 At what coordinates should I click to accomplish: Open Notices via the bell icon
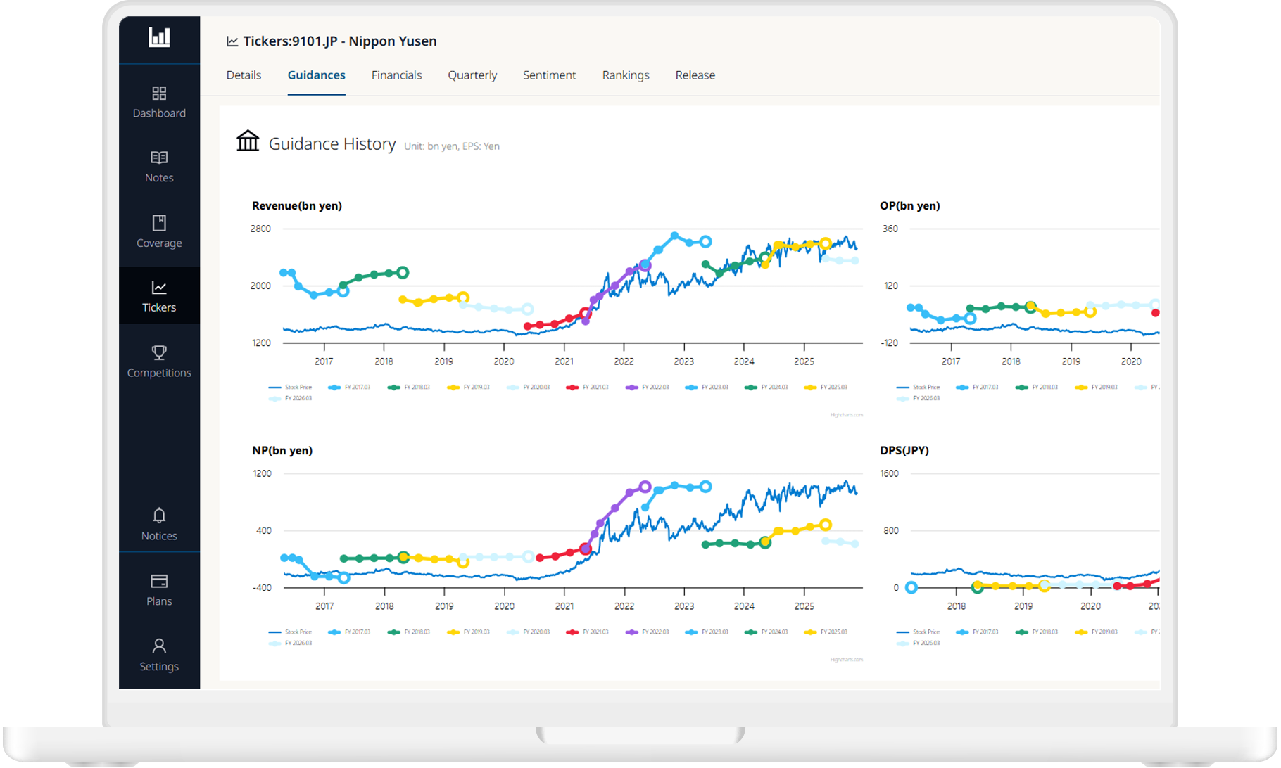(159, 525)
